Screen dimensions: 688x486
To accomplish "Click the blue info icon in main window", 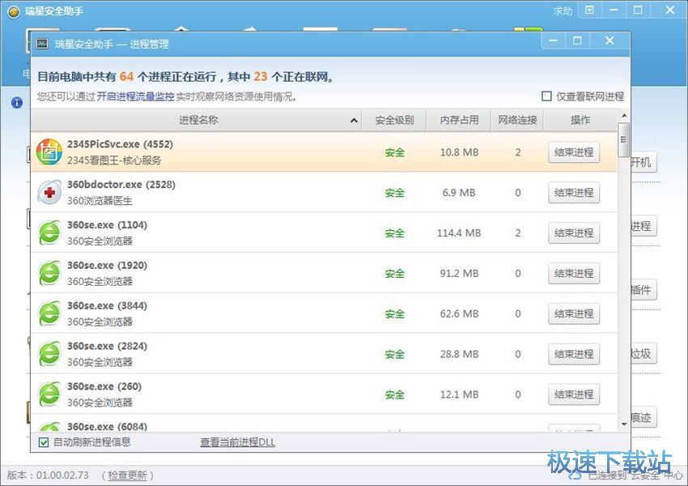I will [17, 103].
